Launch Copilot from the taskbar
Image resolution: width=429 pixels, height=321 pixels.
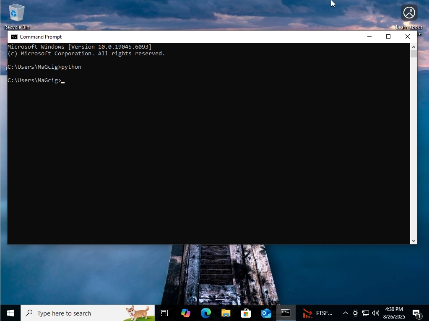click(x=185, y=313)
